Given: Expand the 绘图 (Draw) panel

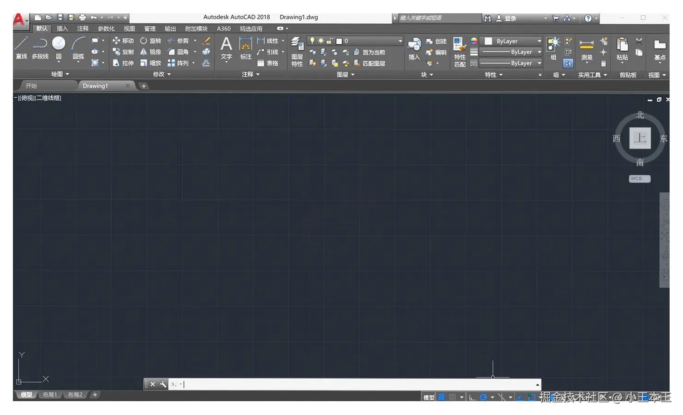Looking at the screenshot, I should pyautogui.click(x=60, y=74).
